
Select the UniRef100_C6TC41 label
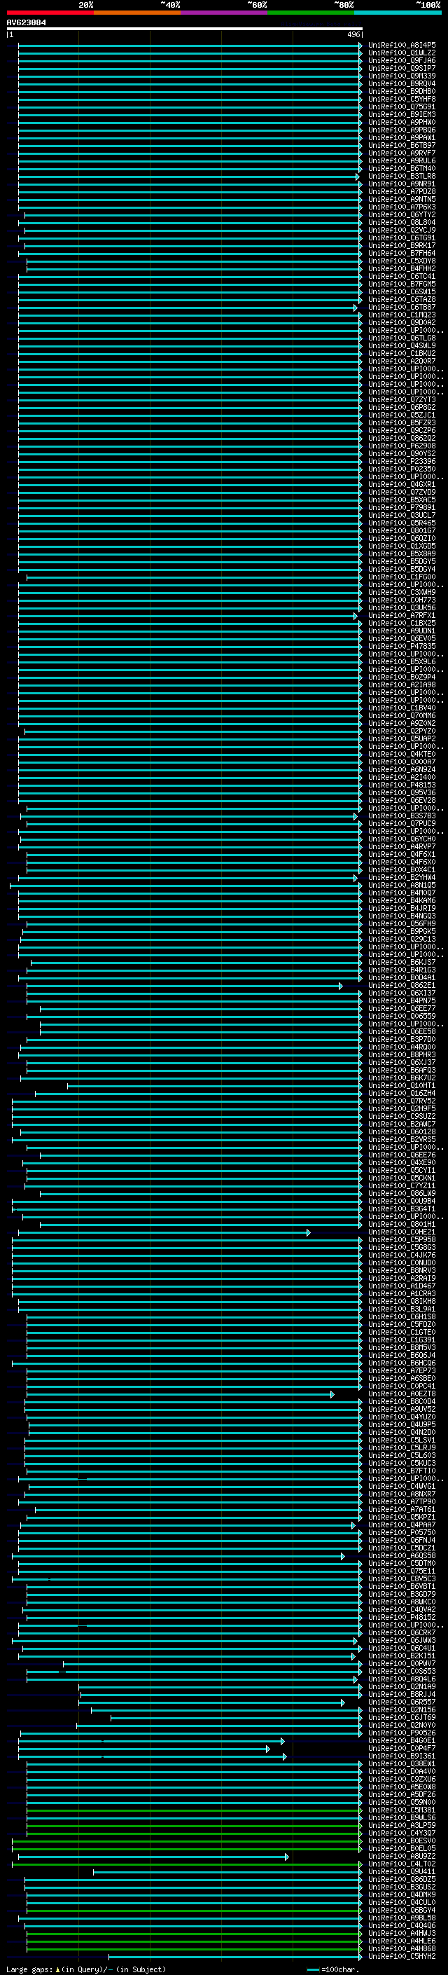(402, 276)
